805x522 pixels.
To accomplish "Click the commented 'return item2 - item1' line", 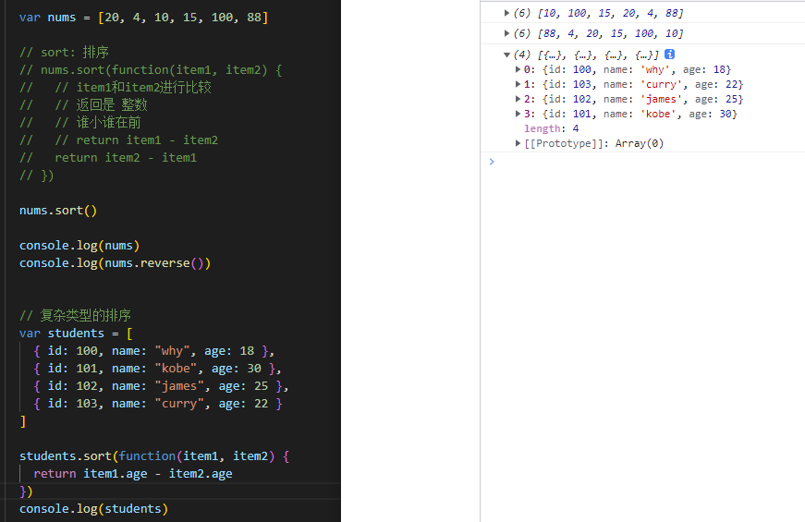I will click(126, 158).
